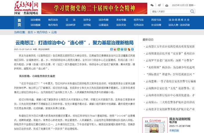Select 法治要闻 in navigation menu

pos(36,20)
